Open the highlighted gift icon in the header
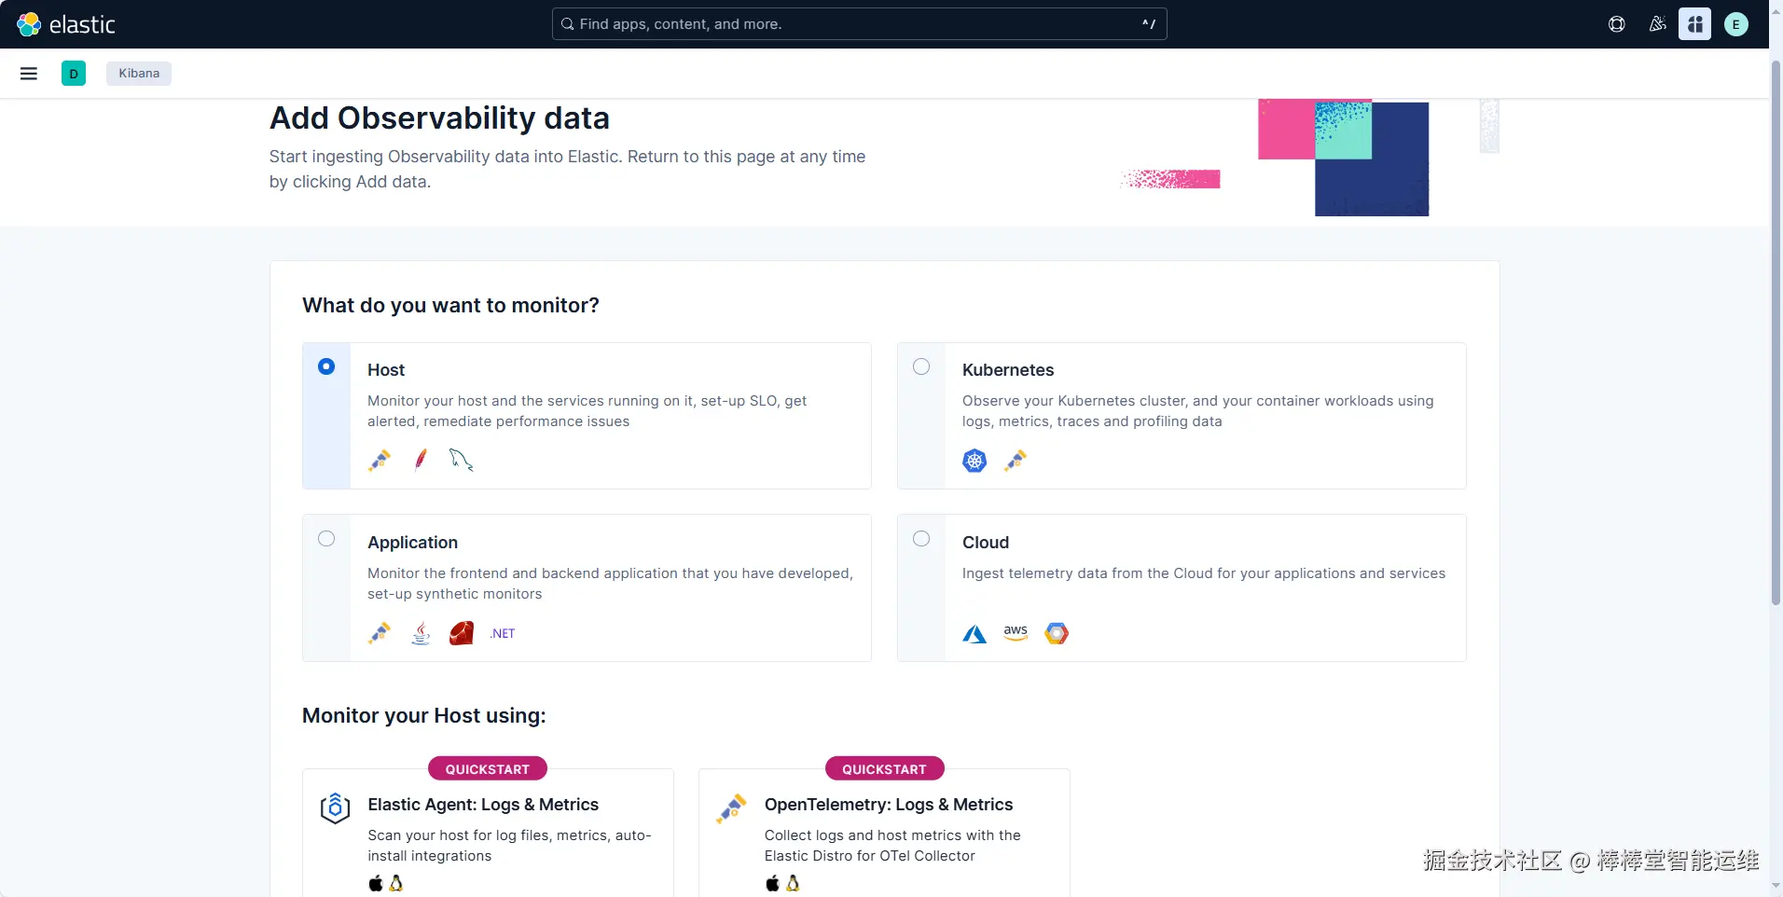 [1695, 24]
